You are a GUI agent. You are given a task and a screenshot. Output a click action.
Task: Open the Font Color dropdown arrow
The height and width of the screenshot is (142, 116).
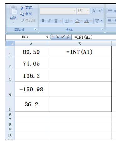[x=91, y=21]
